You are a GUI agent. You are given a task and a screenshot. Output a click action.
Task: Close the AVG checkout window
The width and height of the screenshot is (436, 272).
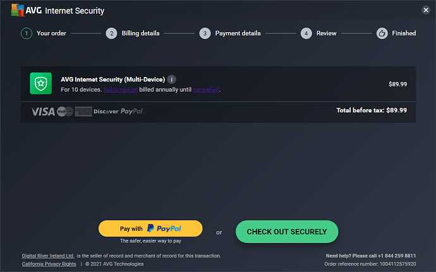click(x=426, y=10)
